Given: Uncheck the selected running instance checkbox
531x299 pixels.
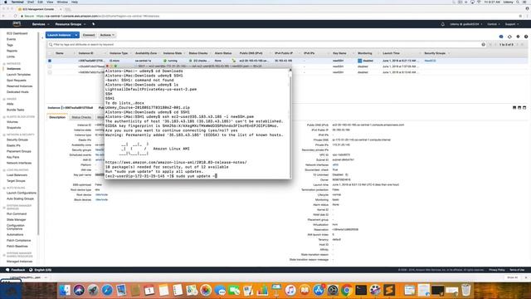Looking at the screenshot, I should tap(50, 61).
